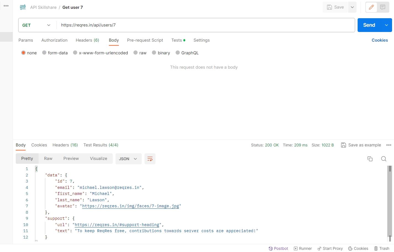Open Cookies from the bottom status bar
394x252 pixels.
(358, 248)
